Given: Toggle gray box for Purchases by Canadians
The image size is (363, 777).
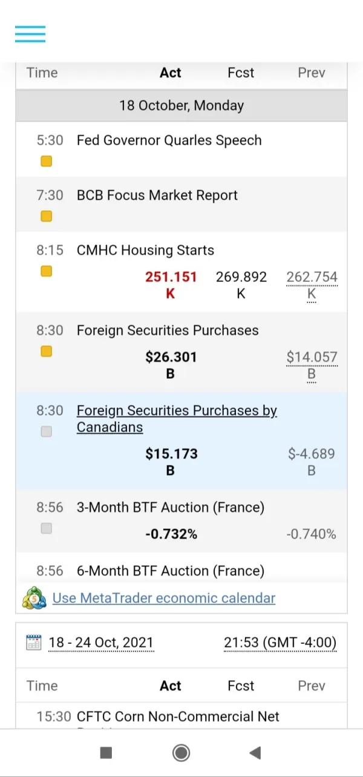Looking at the screenshot, I should click(46, 431).
